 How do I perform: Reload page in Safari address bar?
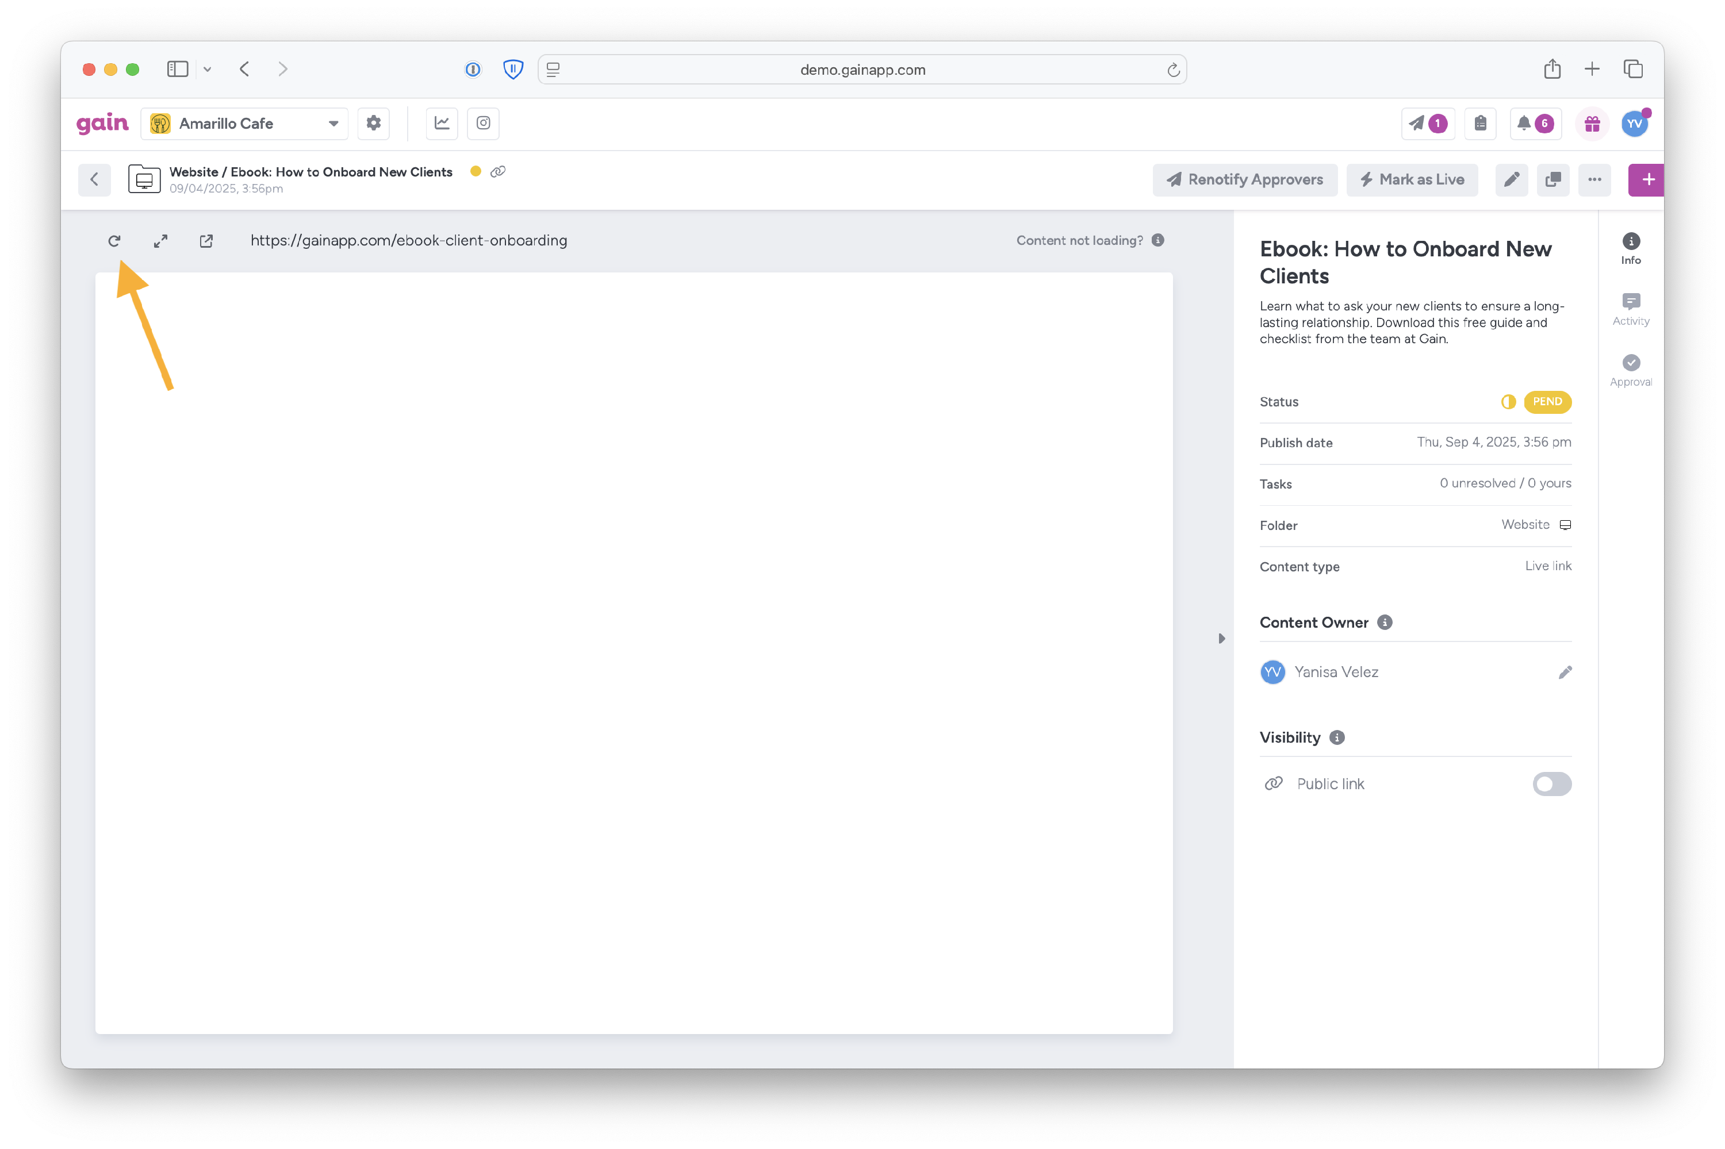coord(1173,70)
